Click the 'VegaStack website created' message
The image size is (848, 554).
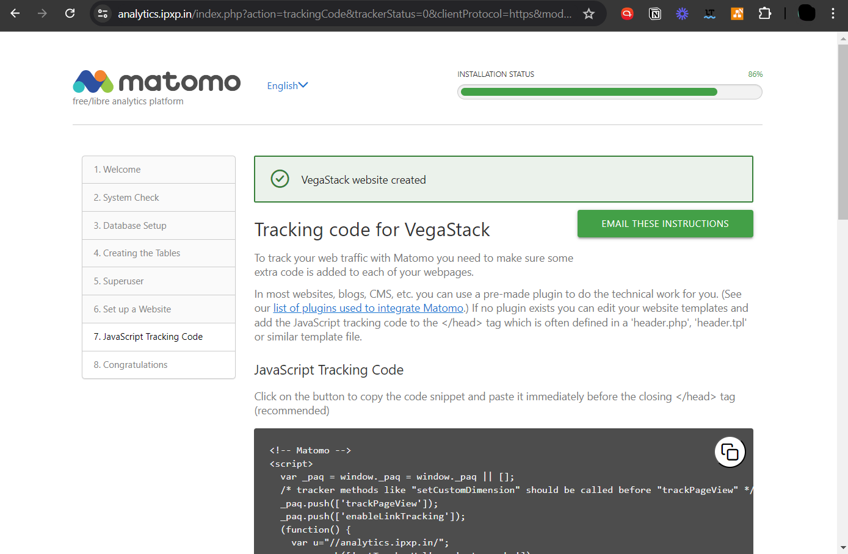[x=363, y=180]
